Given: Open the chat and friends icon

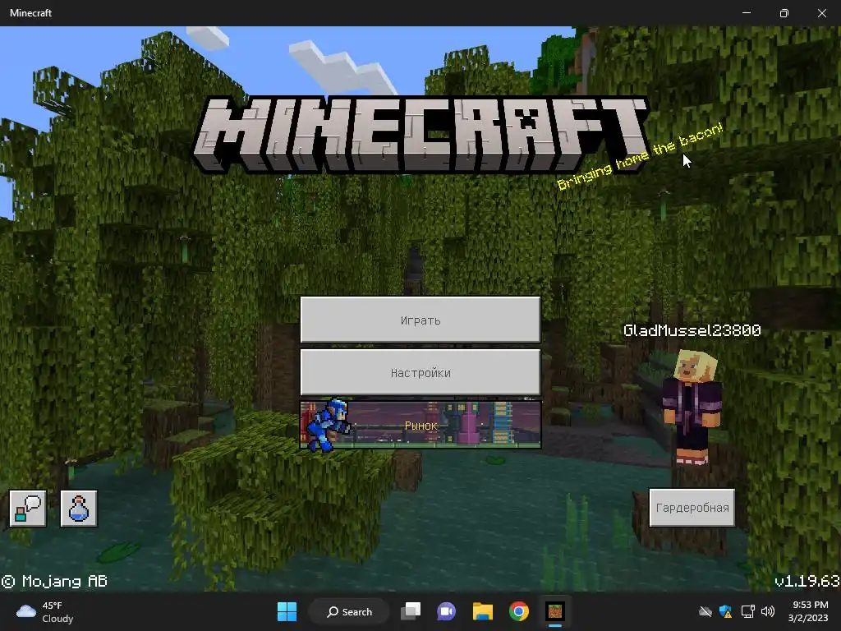Looking at the screenshot, I should click(x=27, y=508).
